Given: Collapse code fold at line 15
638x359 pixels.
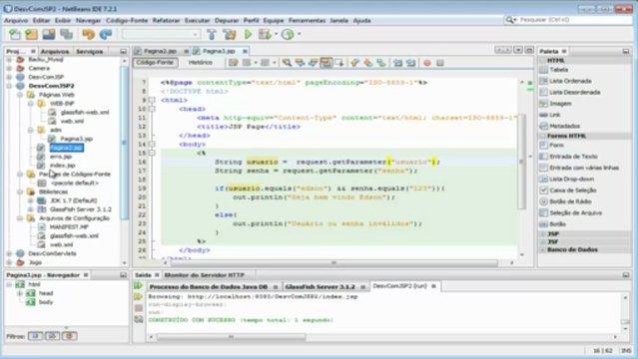Looking at the screenshot, I should (152, 153).
